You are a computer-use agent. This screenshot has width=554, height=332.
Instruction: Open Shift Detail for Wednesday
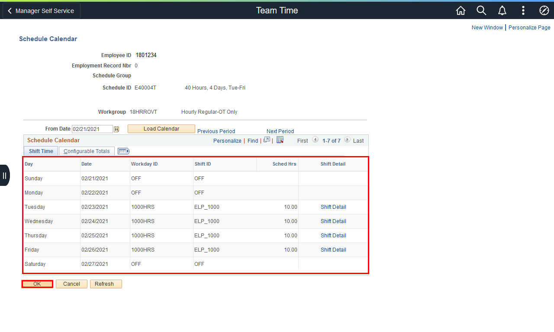click(333, 221)
